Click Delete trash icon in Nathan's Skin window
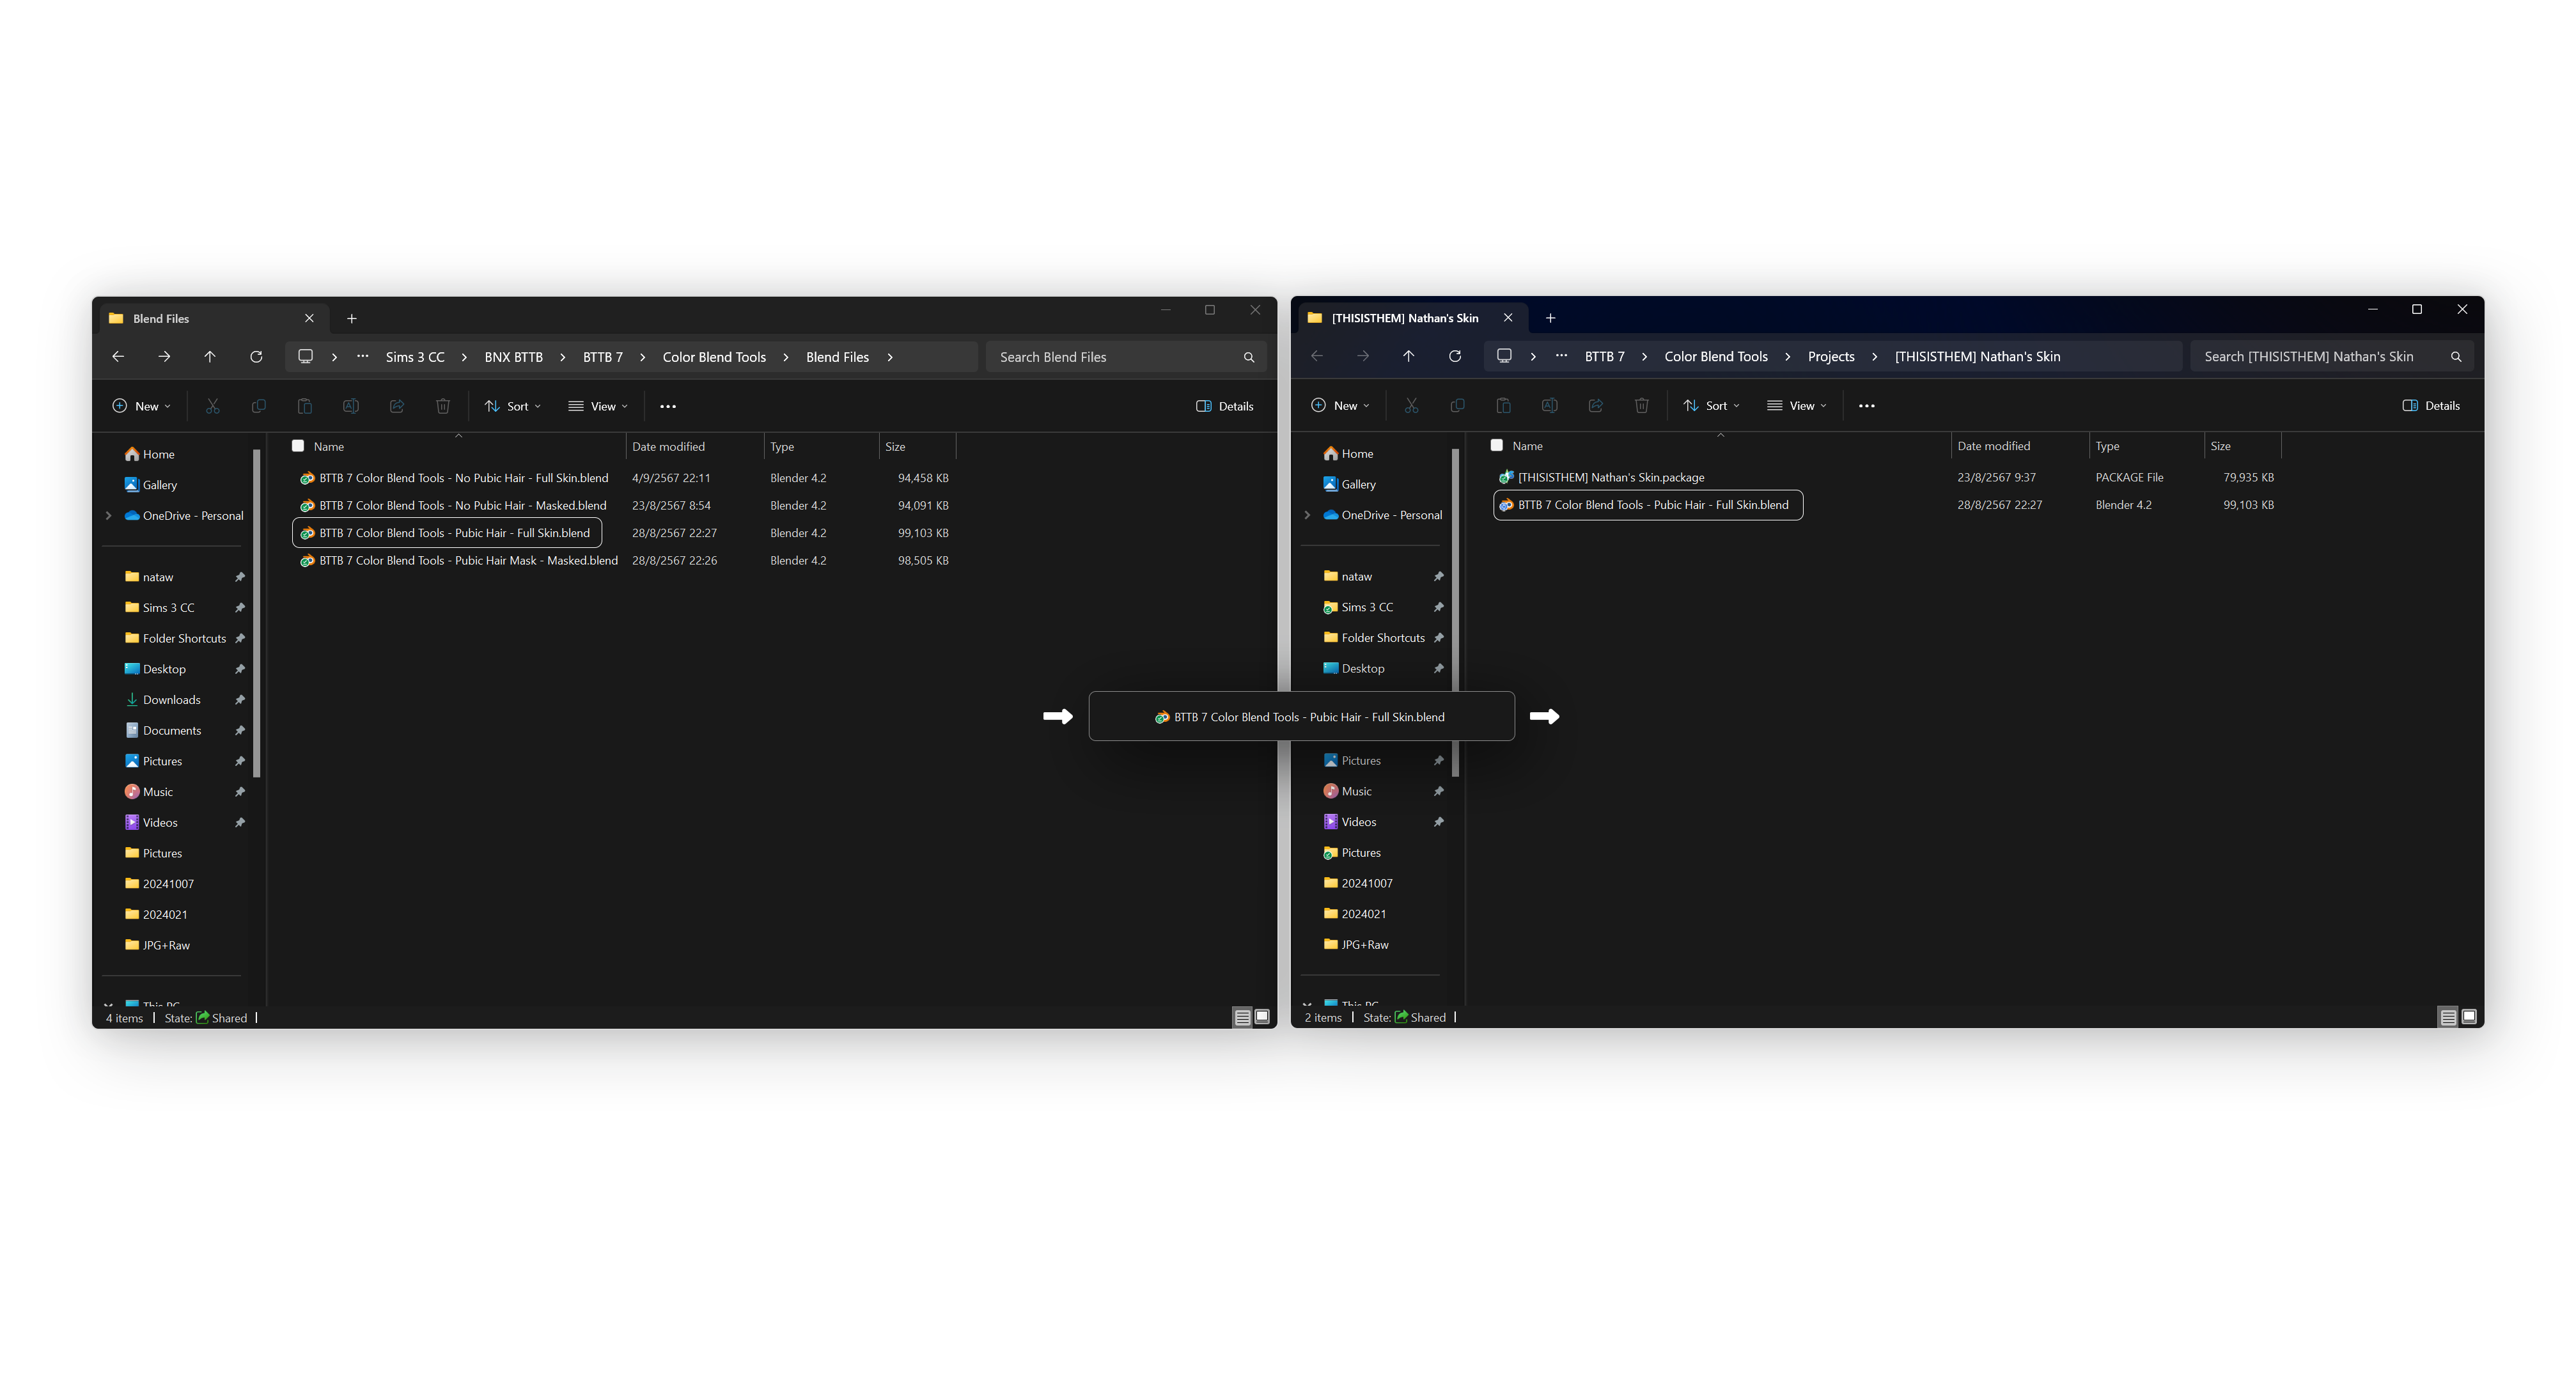2576x1381 pixels. 1641,405
